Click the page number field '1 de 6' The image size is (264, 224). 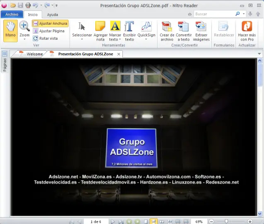click(x=96, y=222)
